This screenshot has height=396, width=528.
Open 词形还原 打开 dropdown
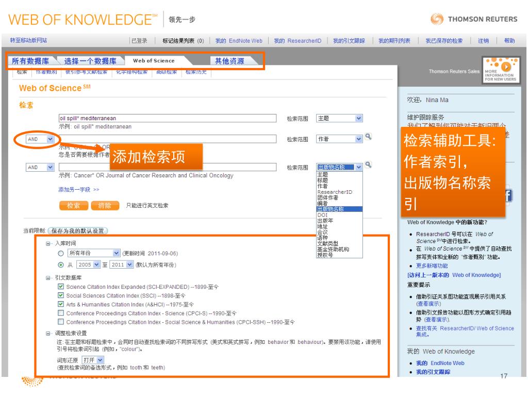click(x=93, y=360)
